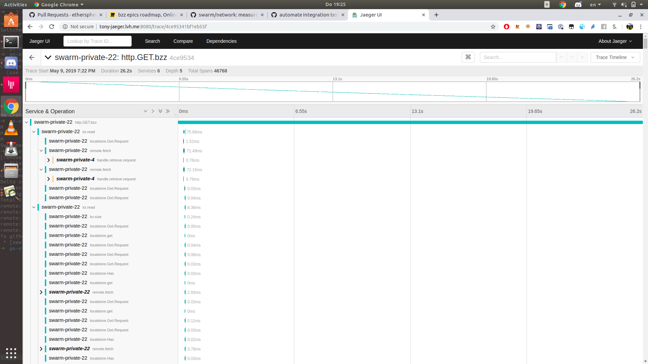Click expand all double-chevron icon
Screen dimensions: 648x364
click(160, 111)
